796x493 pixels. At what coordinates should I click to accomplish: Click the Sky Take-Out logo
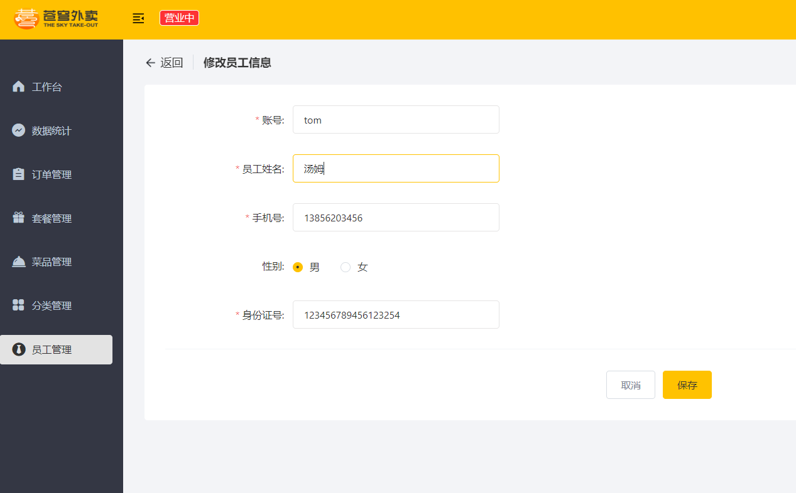pos(57,19)
